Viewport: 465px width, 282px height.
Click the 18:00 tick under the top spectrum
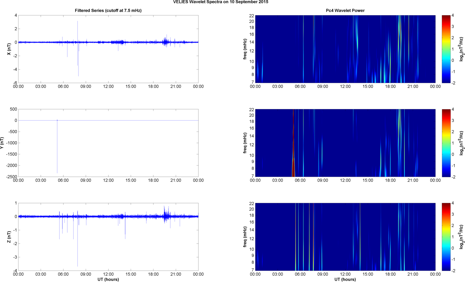pos(390,87)
